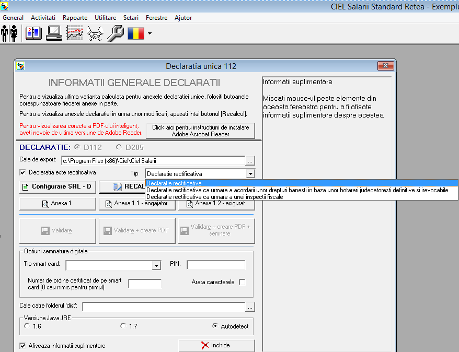The image size is (459, 352).
Task: Open the chart graph toolbar icon
Action: [75, 33]
